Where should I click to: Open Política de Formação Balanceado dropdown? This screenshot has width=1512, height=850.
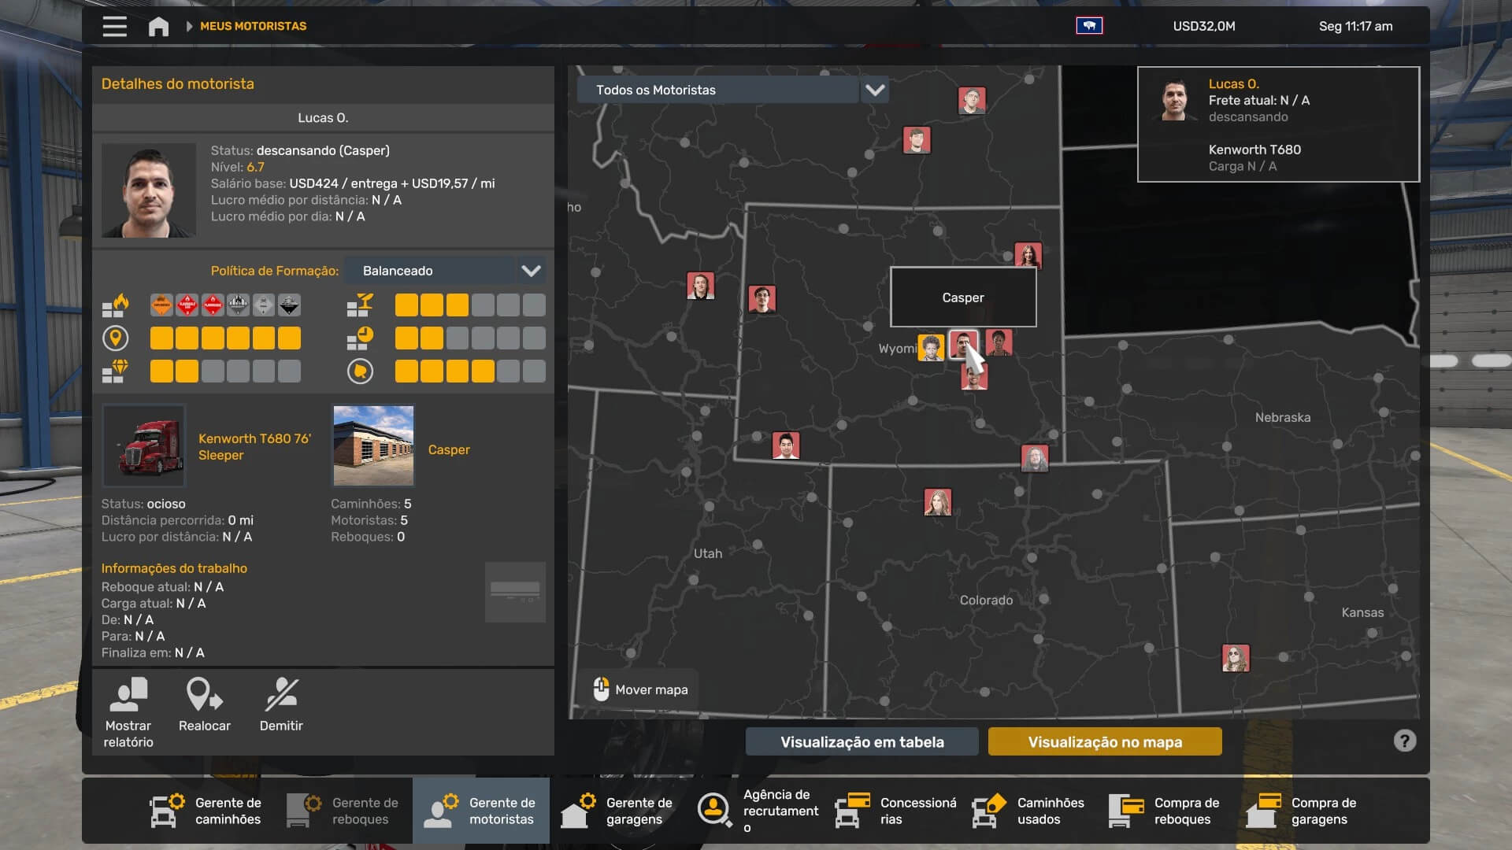coord(531,271)
